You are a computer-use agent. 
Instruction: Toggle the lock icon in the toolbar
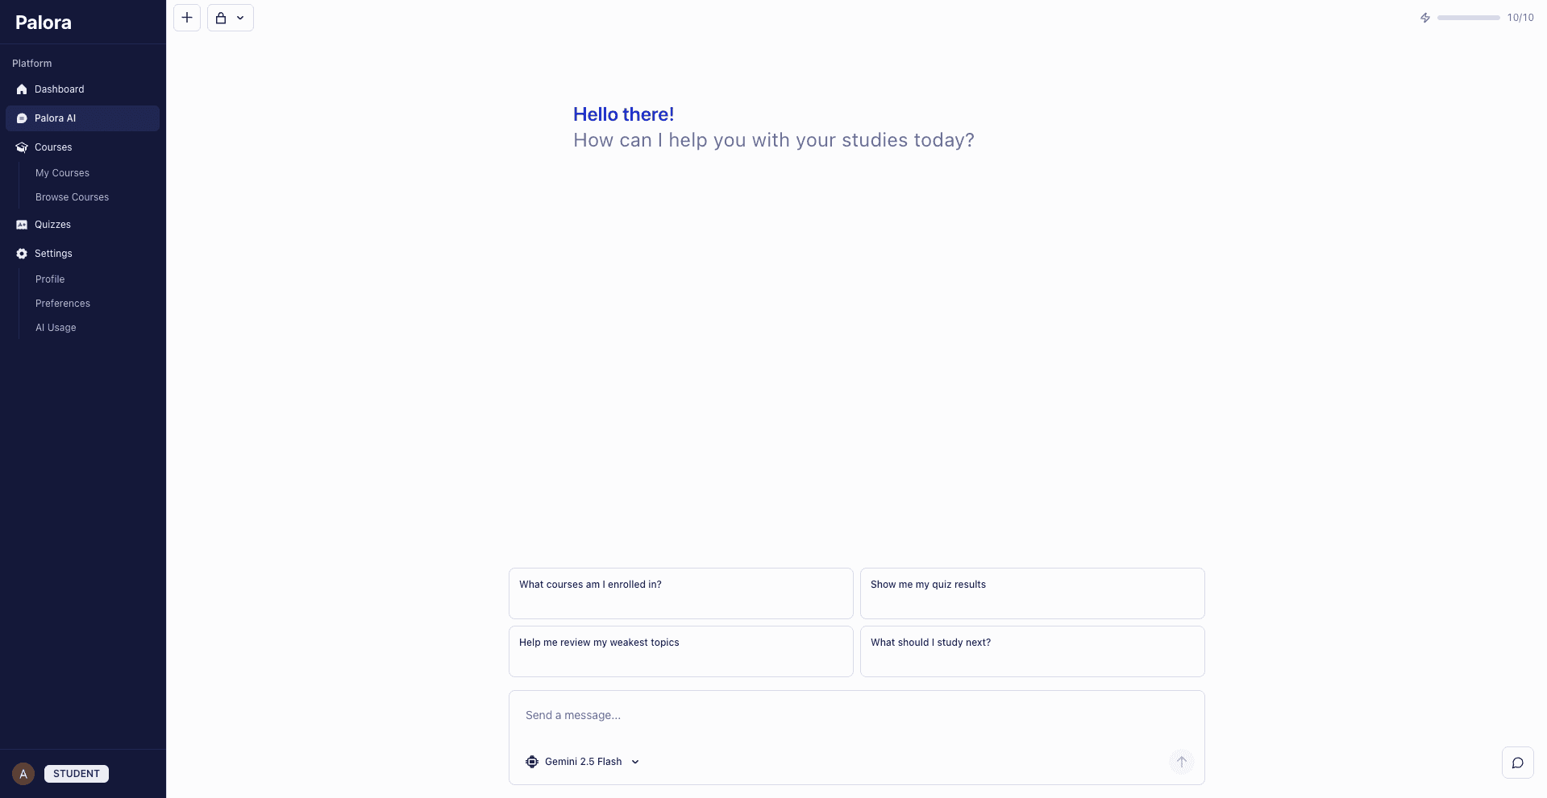pyautogui.click(x=222, y=17)
